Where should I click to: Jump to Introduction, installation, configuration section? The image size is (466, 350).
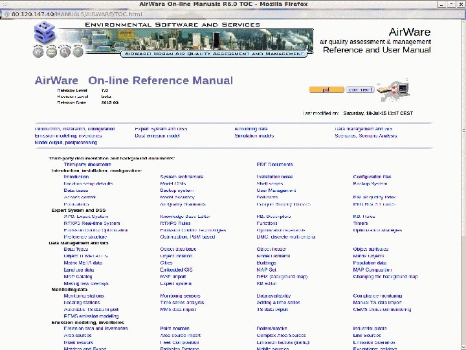point(74,129)
